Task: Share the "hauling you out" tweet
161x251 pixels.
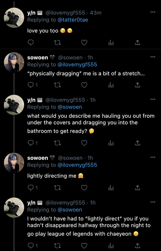Action: (137, 143)
